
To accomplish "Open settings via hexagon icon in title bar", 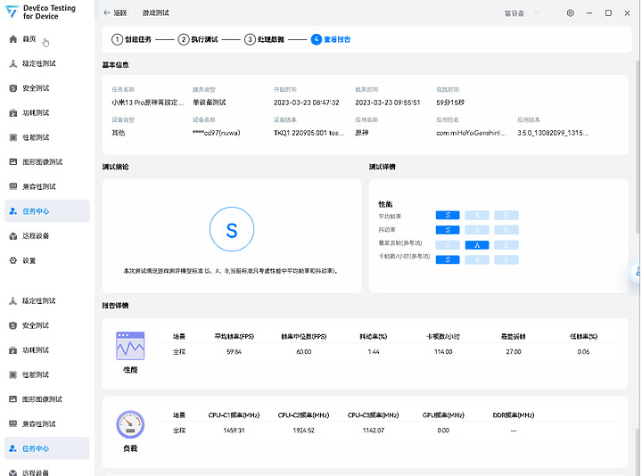I will pos(571,13).
